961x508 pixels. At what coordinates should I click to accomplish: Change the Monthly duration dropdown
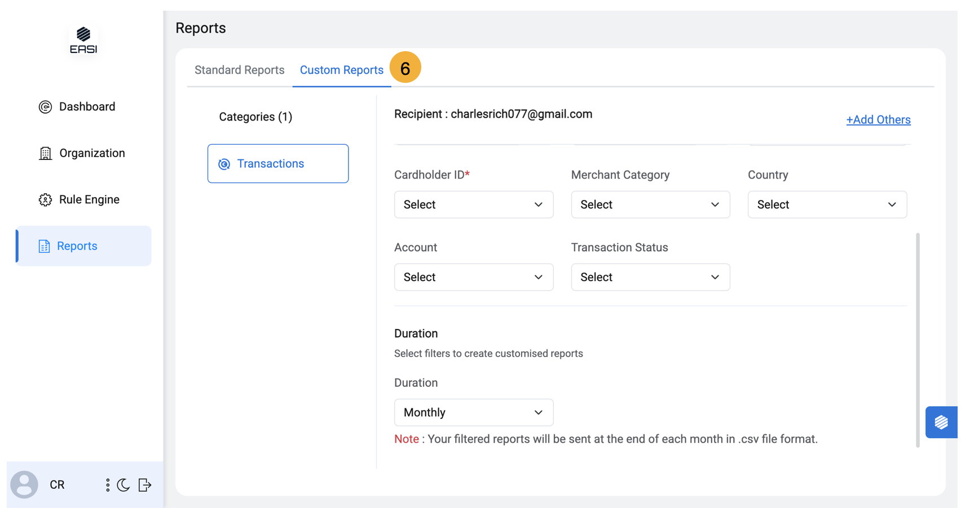(473, 413)
